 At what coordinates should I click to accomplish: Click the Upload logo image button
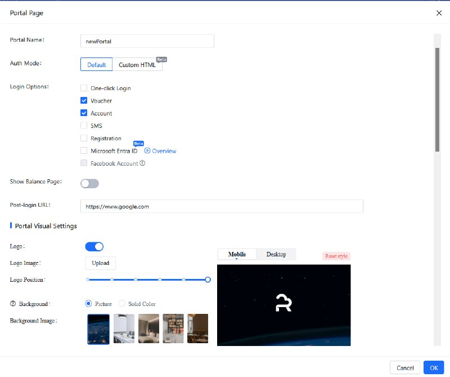click(101, 263)
